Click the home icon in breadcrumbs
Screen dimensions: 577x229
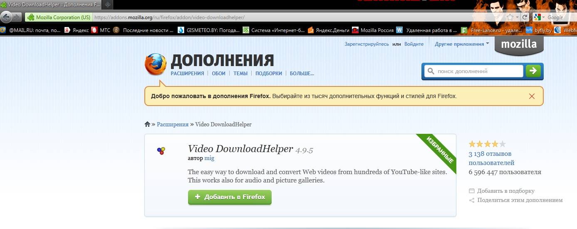(147, 124)
